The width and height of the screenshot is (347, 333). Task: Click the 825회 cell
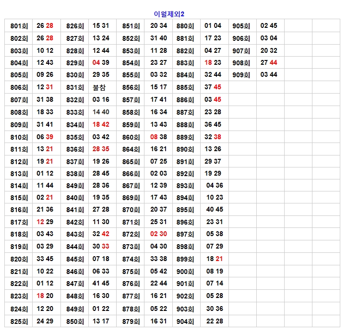click(x=19, y=321)
